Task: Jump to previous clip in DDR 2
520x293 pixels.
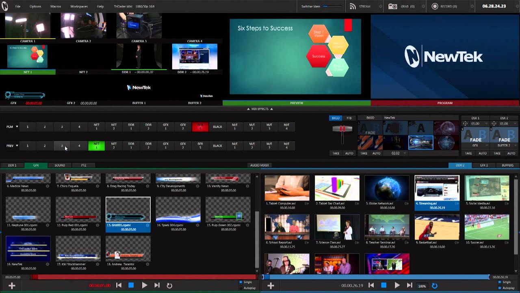Action: pos(371,285)
